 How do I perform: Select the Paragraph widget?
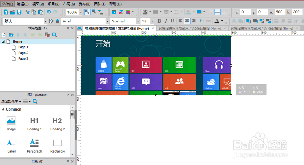tap(34, 146)
